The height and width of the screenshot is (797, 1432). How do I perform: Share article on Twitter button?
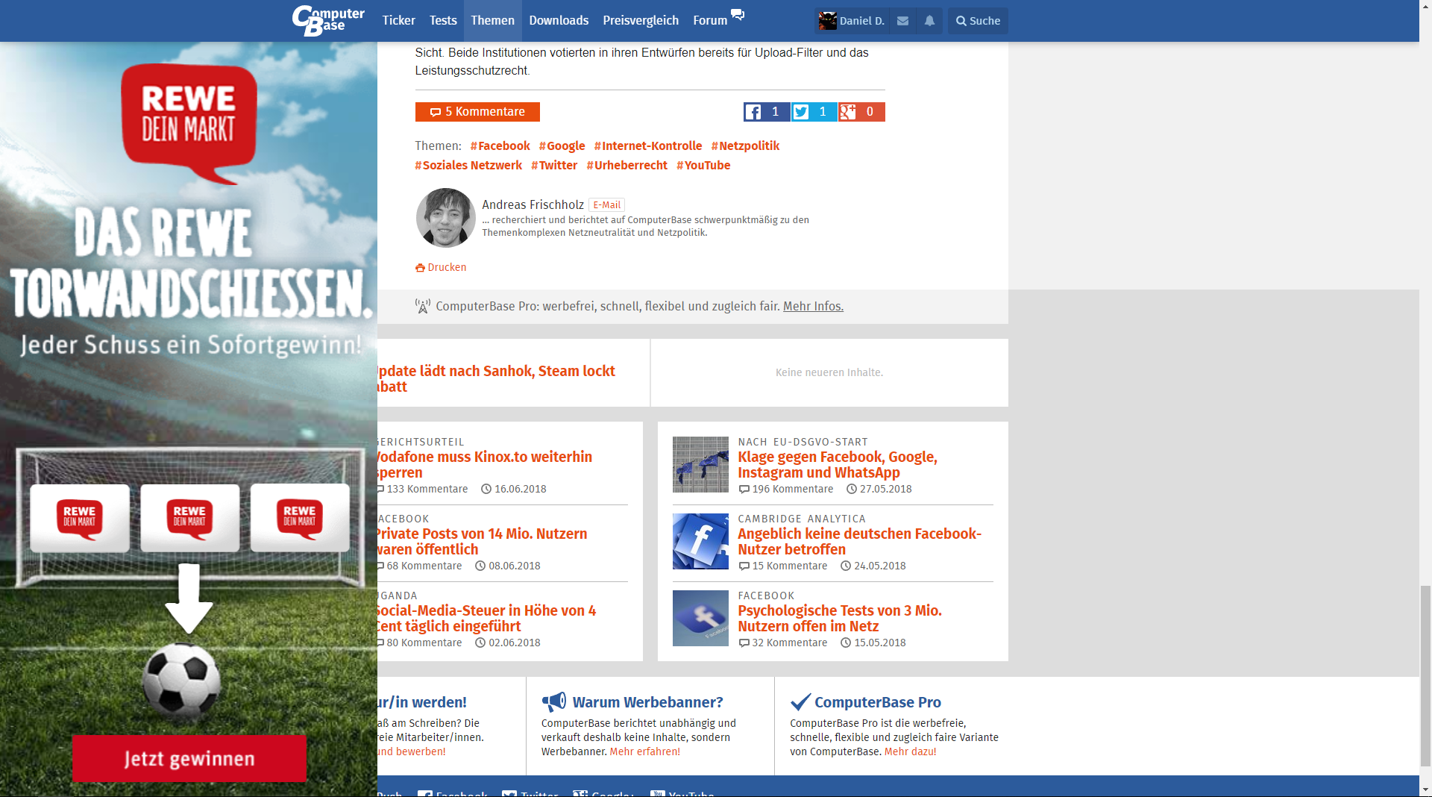click(814, 112)
